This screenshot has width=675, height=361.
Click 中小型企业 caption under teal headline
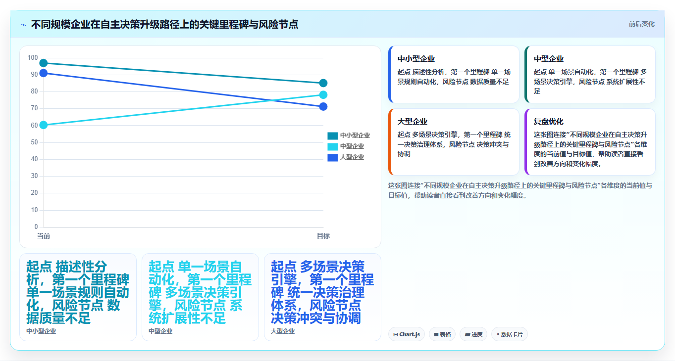tap(41, 331)
